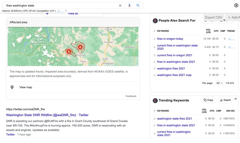Start voice search with the microphone icon
This screenshot has width=240, height=143.
pos(129,5)
